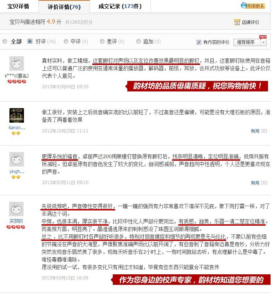Click the red hearts rank under 实梦的
Image resolution: width=272 pixels, height=295 pixels.
click(16, 227)
